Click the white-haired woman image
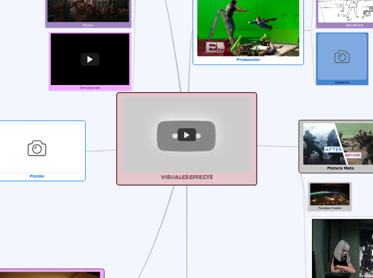Image resolution: width=373 pixels, height=278 pixels. [342, 249]
